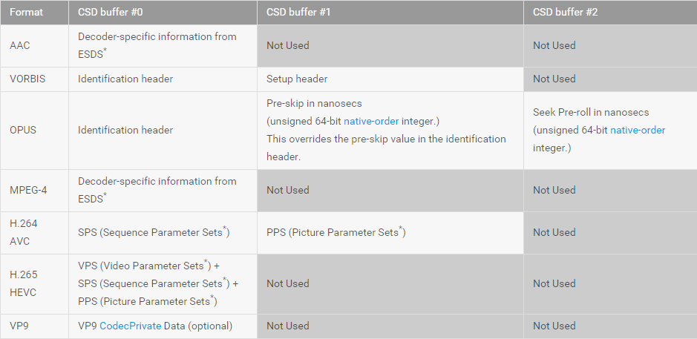Click the Seek Pre-roll in nanosecs text

(591, 113)
